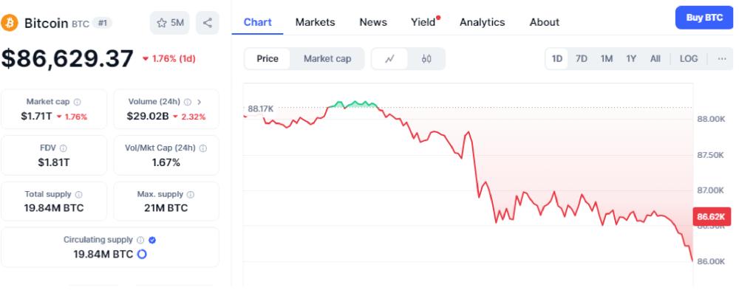The width and height of the screenshot is (739, 290).
Task: Expand Volume (24h) chevron arrow
Action: (x=200, y=102)
